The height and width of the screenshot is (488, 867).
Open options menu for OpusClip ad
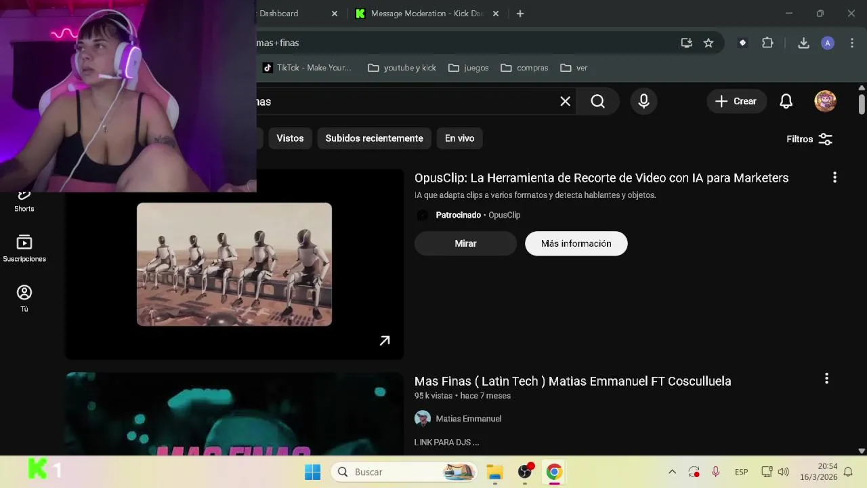pos(834,178)
